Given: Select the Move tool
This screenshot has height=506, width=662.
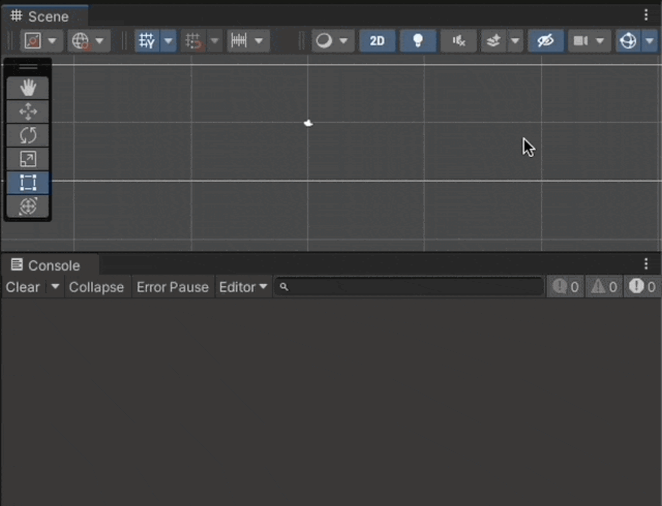Looking at the screenshot, I should pos(27,111).
